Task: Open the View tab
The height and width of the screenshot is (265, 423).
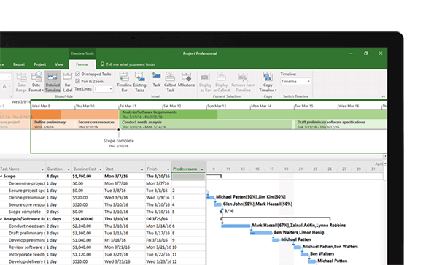Action: tap(59, 64)
